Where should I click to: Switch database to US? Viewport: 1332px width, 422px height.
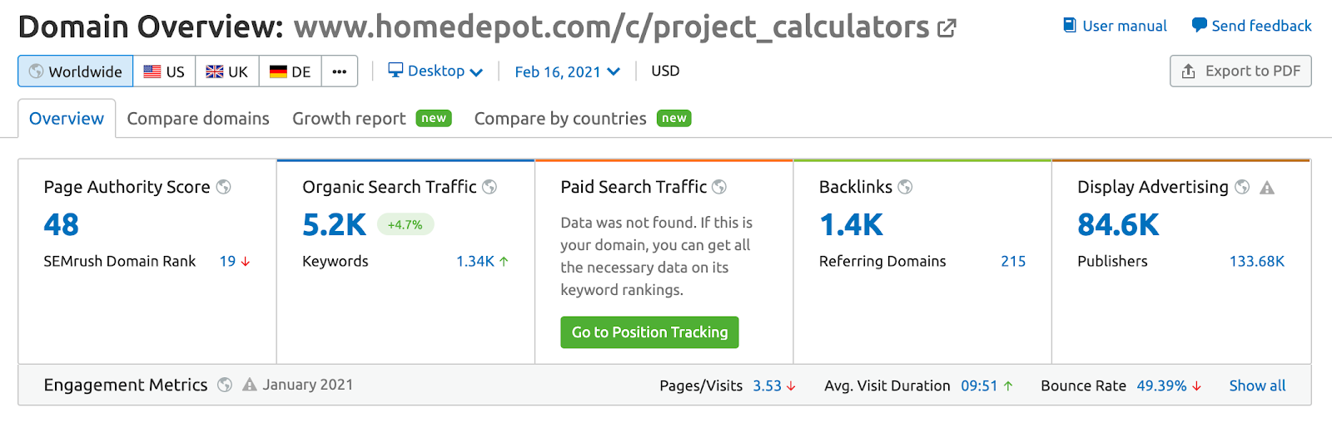click(164, 71)
